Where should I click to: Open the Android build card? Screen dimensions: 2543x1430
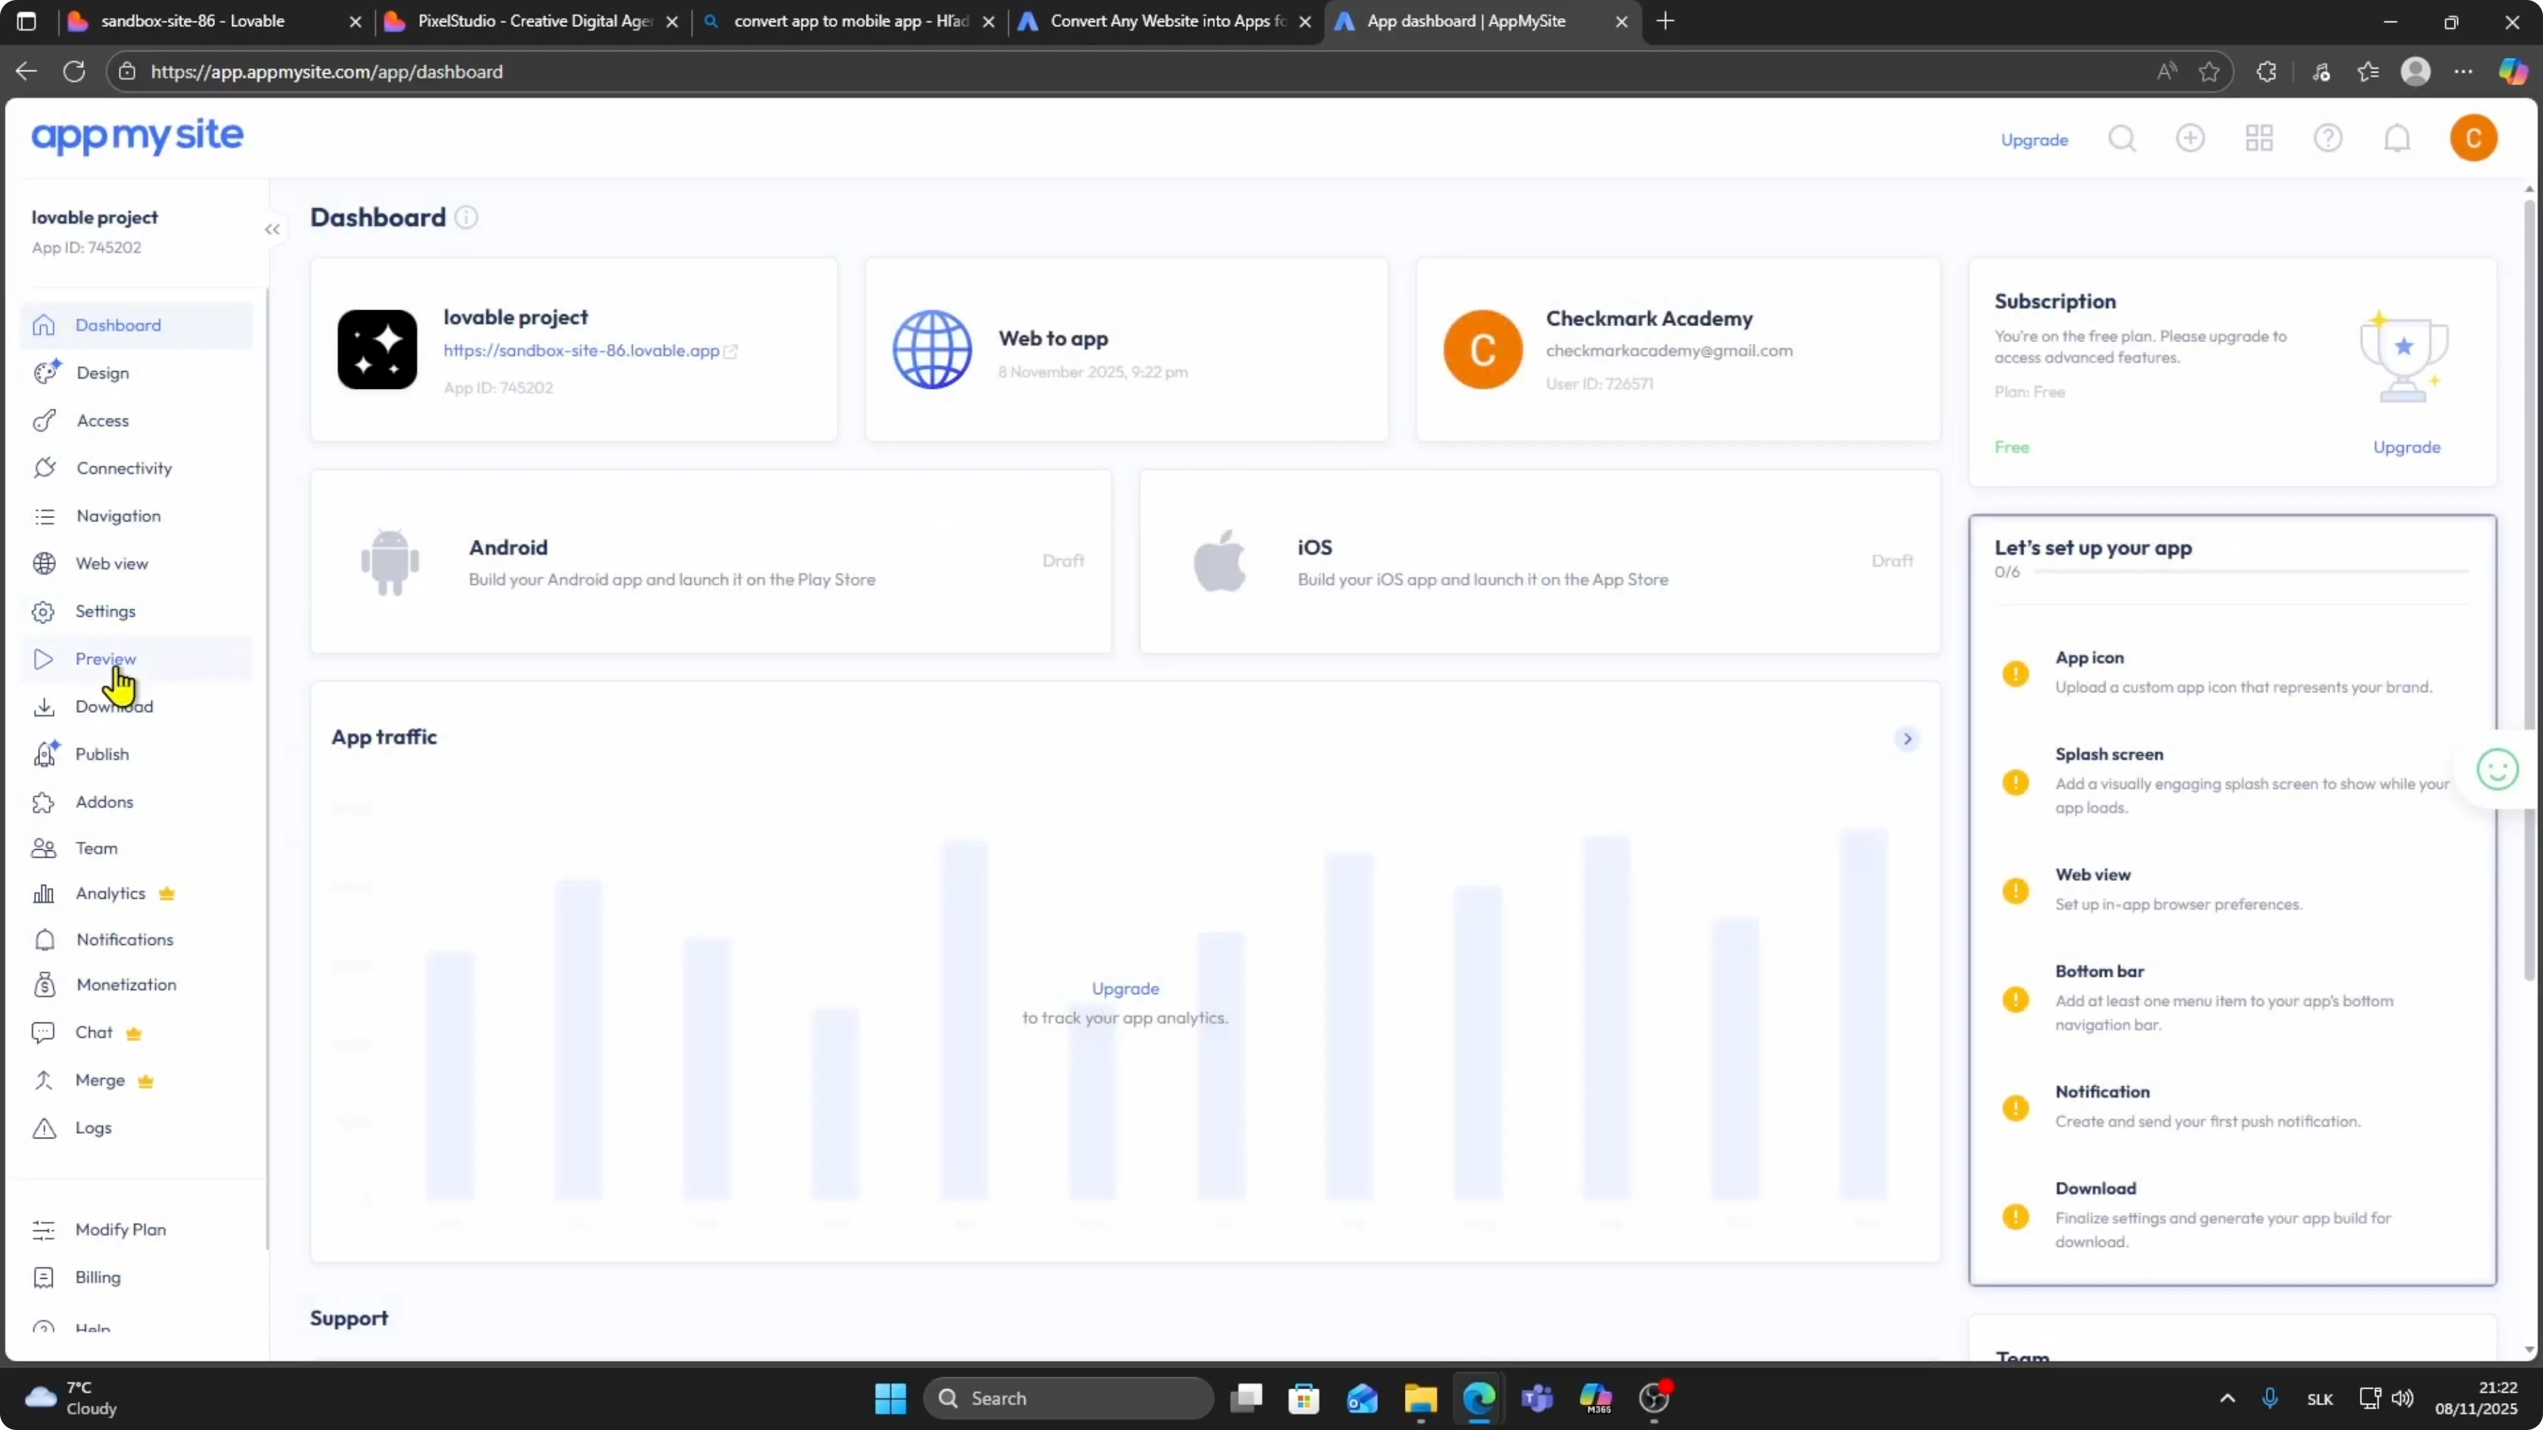click(711, 562)
